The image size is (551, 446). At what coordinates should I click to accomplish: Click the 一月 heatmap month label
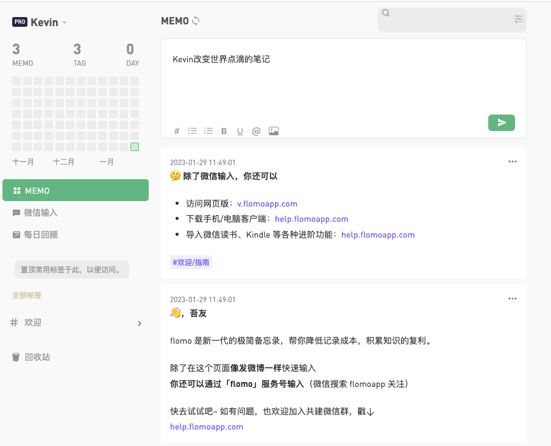pyautogui.click(x=107, y=162)
